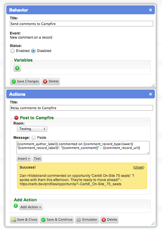Select the Disabled status radio button
Viewport: 162px width, 234px height.
[x=33, y=51]
